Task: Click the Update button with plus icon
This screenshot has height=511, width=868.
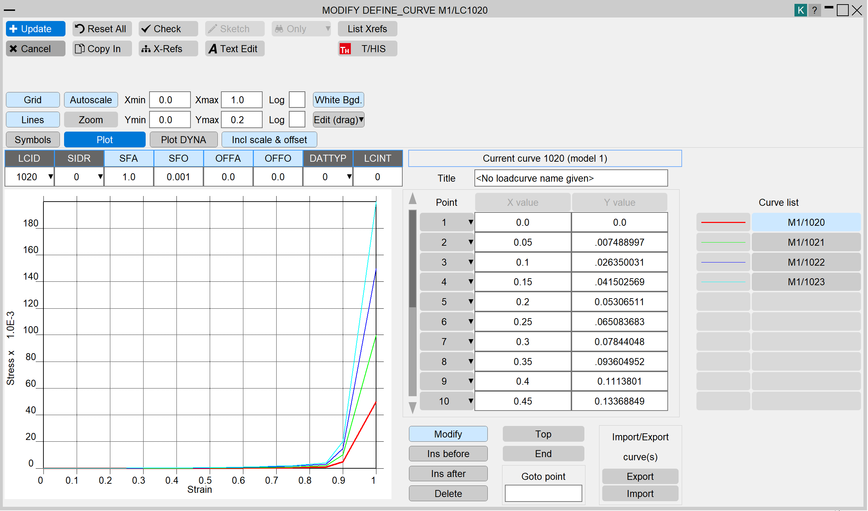Action: (x=35, y=29)
